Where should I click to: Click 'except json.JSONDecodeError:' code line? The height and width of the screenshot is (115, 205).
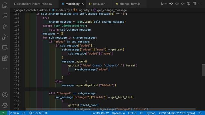pos(65,26)
